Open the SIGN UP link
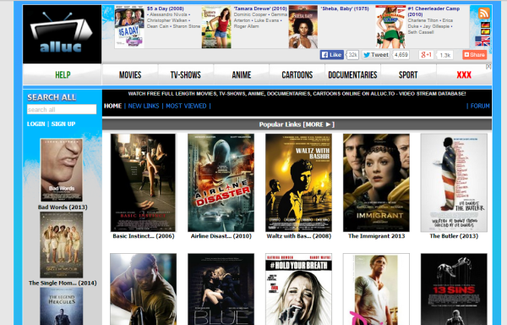The width and height of the screenshot is (507, 325). coord(63,124)
